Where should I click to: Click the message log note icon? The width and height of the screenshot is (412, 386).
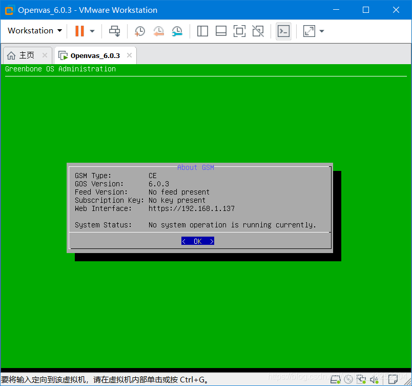393,379
